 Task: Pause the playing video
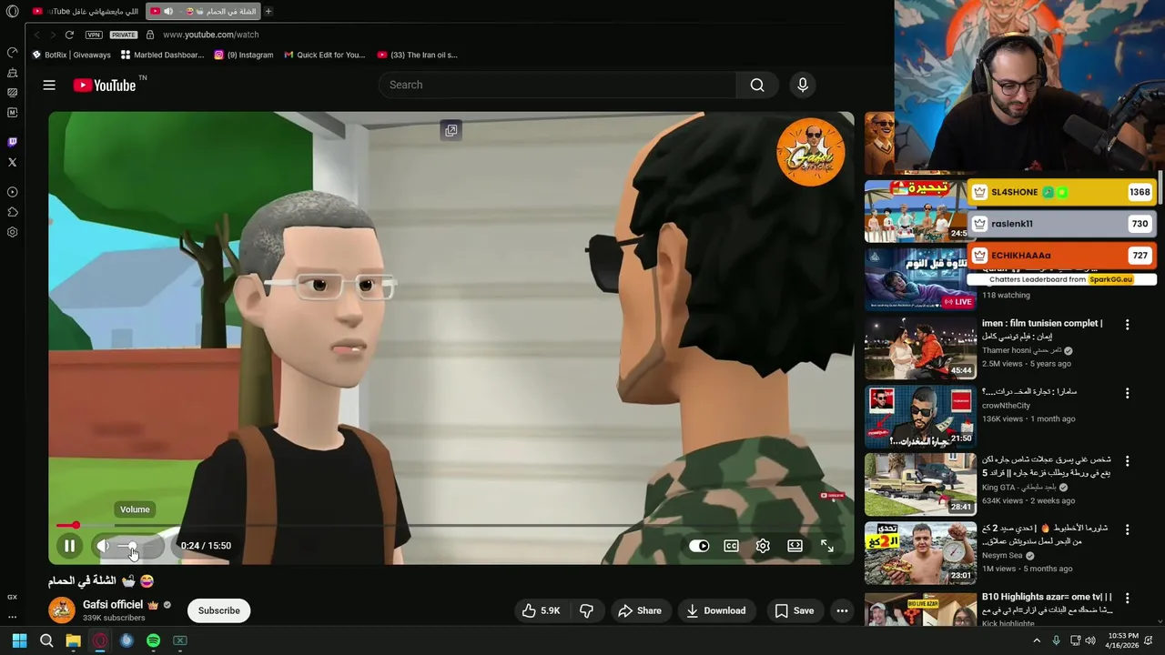pos(69,546)
